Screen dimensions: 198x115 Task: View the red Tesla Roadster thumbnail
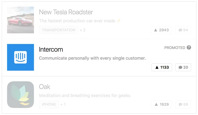(x=21, y=20)
